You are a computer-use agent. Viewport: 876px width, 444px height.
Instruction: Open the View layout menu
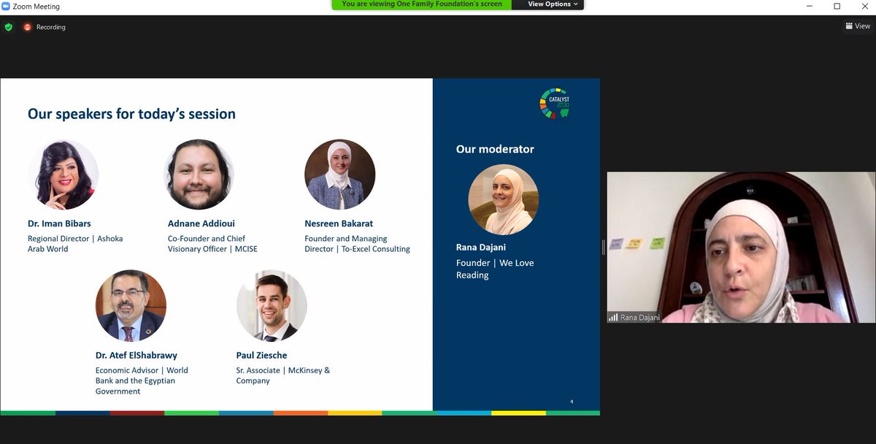click(858, 26)
